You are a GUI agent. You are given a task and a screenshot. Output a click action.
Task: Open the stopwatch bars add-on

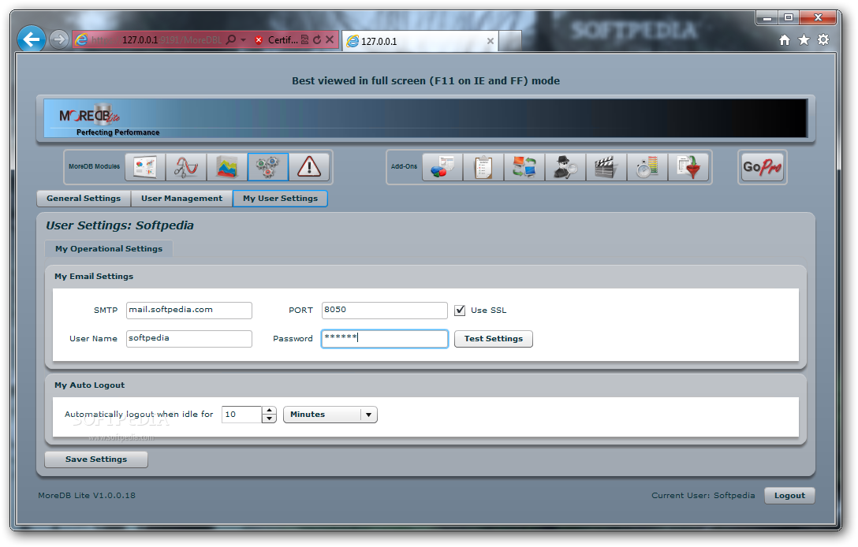pyautogui.click(x=647, y=167)
